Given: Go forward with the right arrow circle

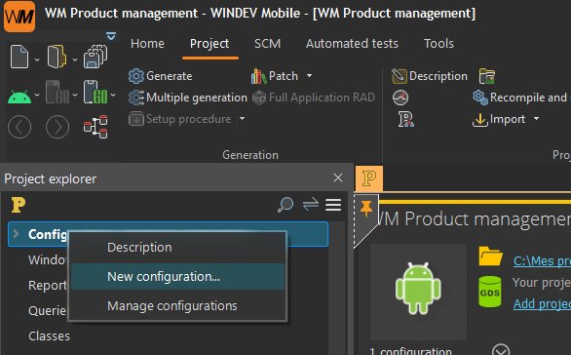Looking at the screenshot, I should click(x=57, y=127).
